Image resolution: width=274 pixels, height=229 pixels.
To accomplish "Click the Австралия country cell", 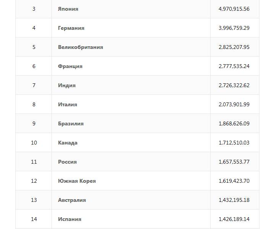I will 72,200.
